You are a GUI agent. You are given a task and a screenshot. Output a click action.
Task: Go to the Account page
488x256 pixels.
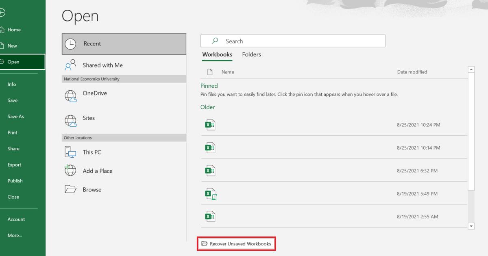click(x=16, y=219)
